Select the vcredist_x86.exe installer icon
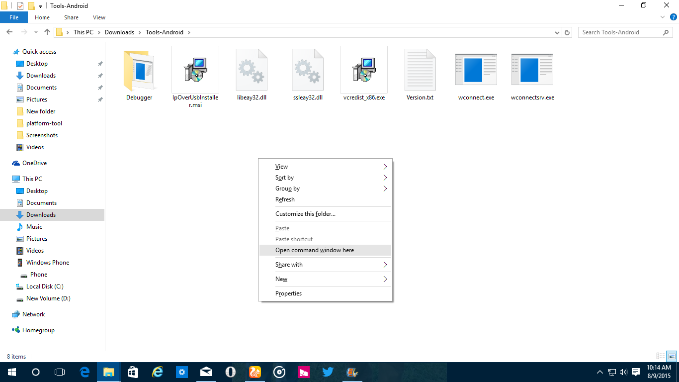The width and height of the screenshot is (679, 382). click(364, 70)
